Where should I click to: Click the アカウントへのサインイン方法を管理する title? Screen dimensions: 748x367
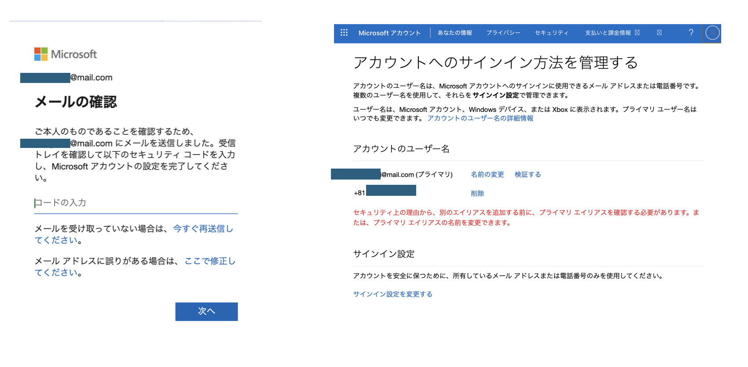[x=496, y=62]
